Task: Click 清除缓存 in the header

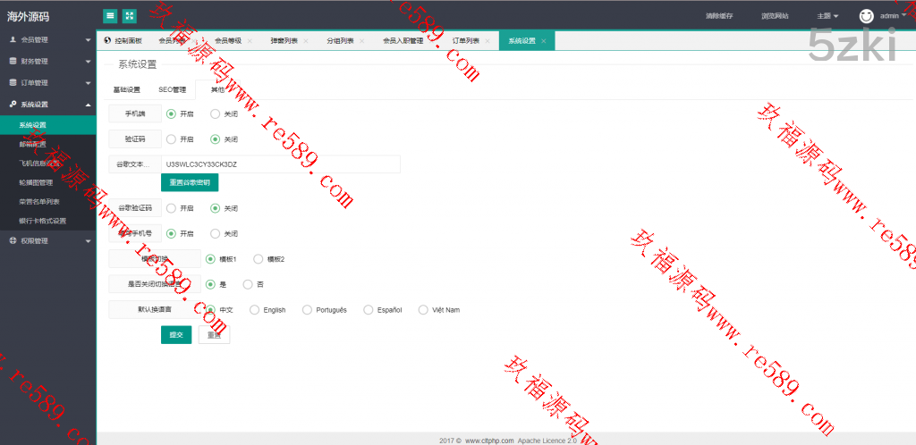Action: click(719, 16)
